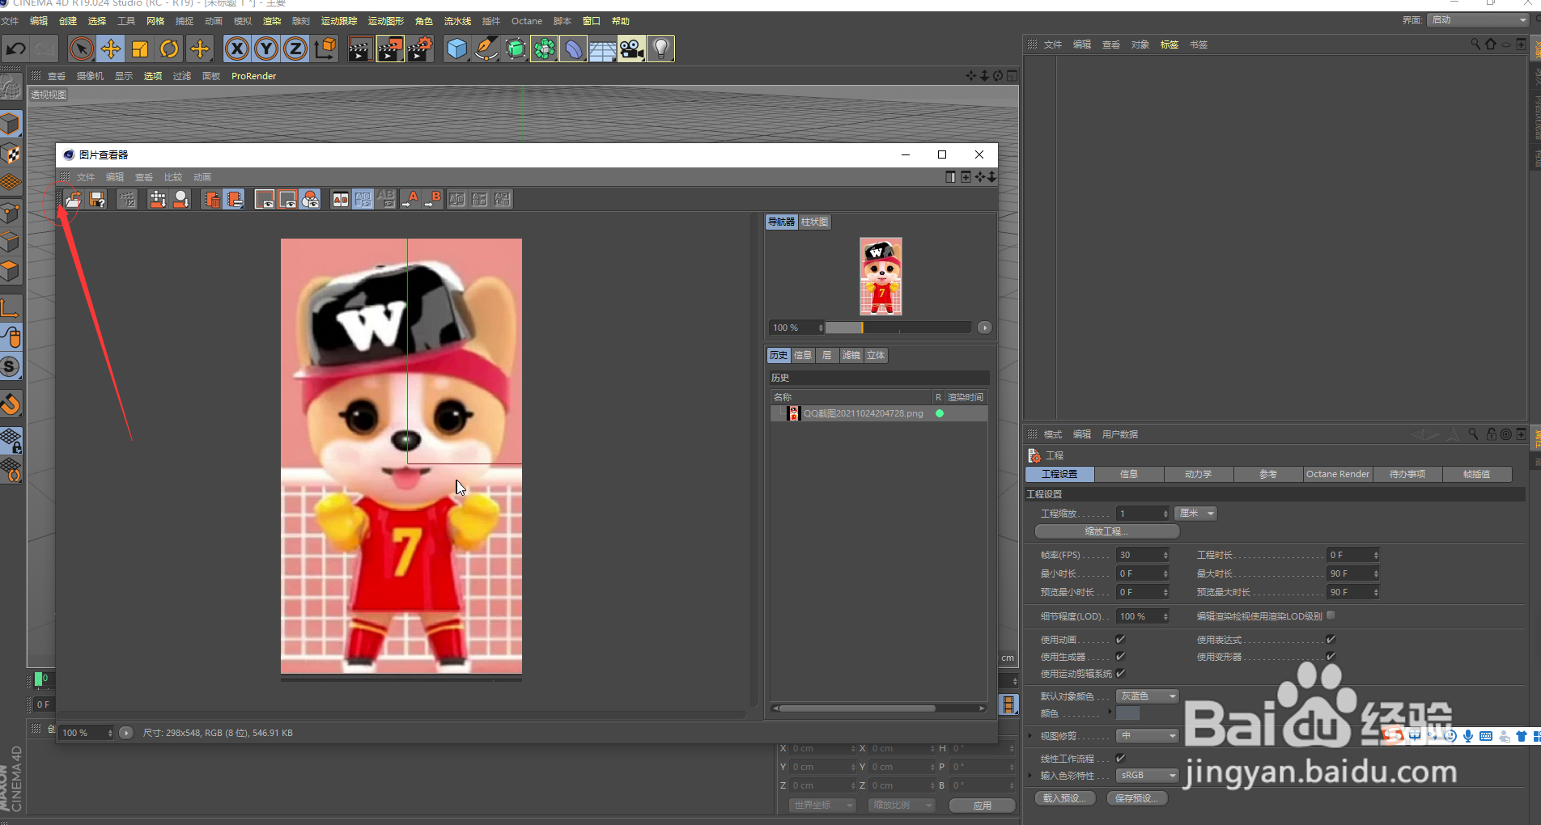Toggle 使用运动剪辑系统 checkbox

click(1120, 673)
